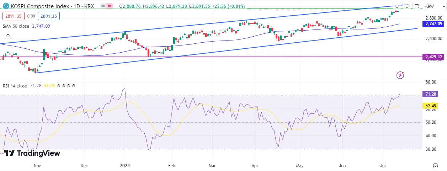Click the TradingView logo

pyautogui.click(x=32, y=153)
